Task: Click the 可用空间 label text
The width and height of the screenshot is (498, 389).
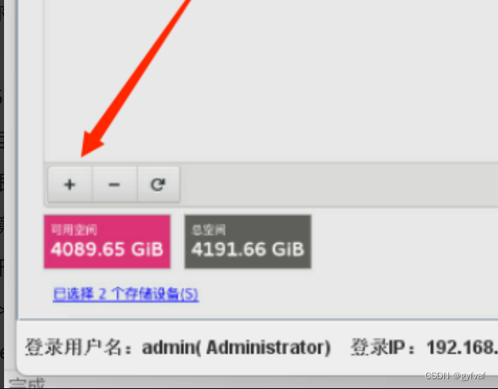Action: [74, 230]
